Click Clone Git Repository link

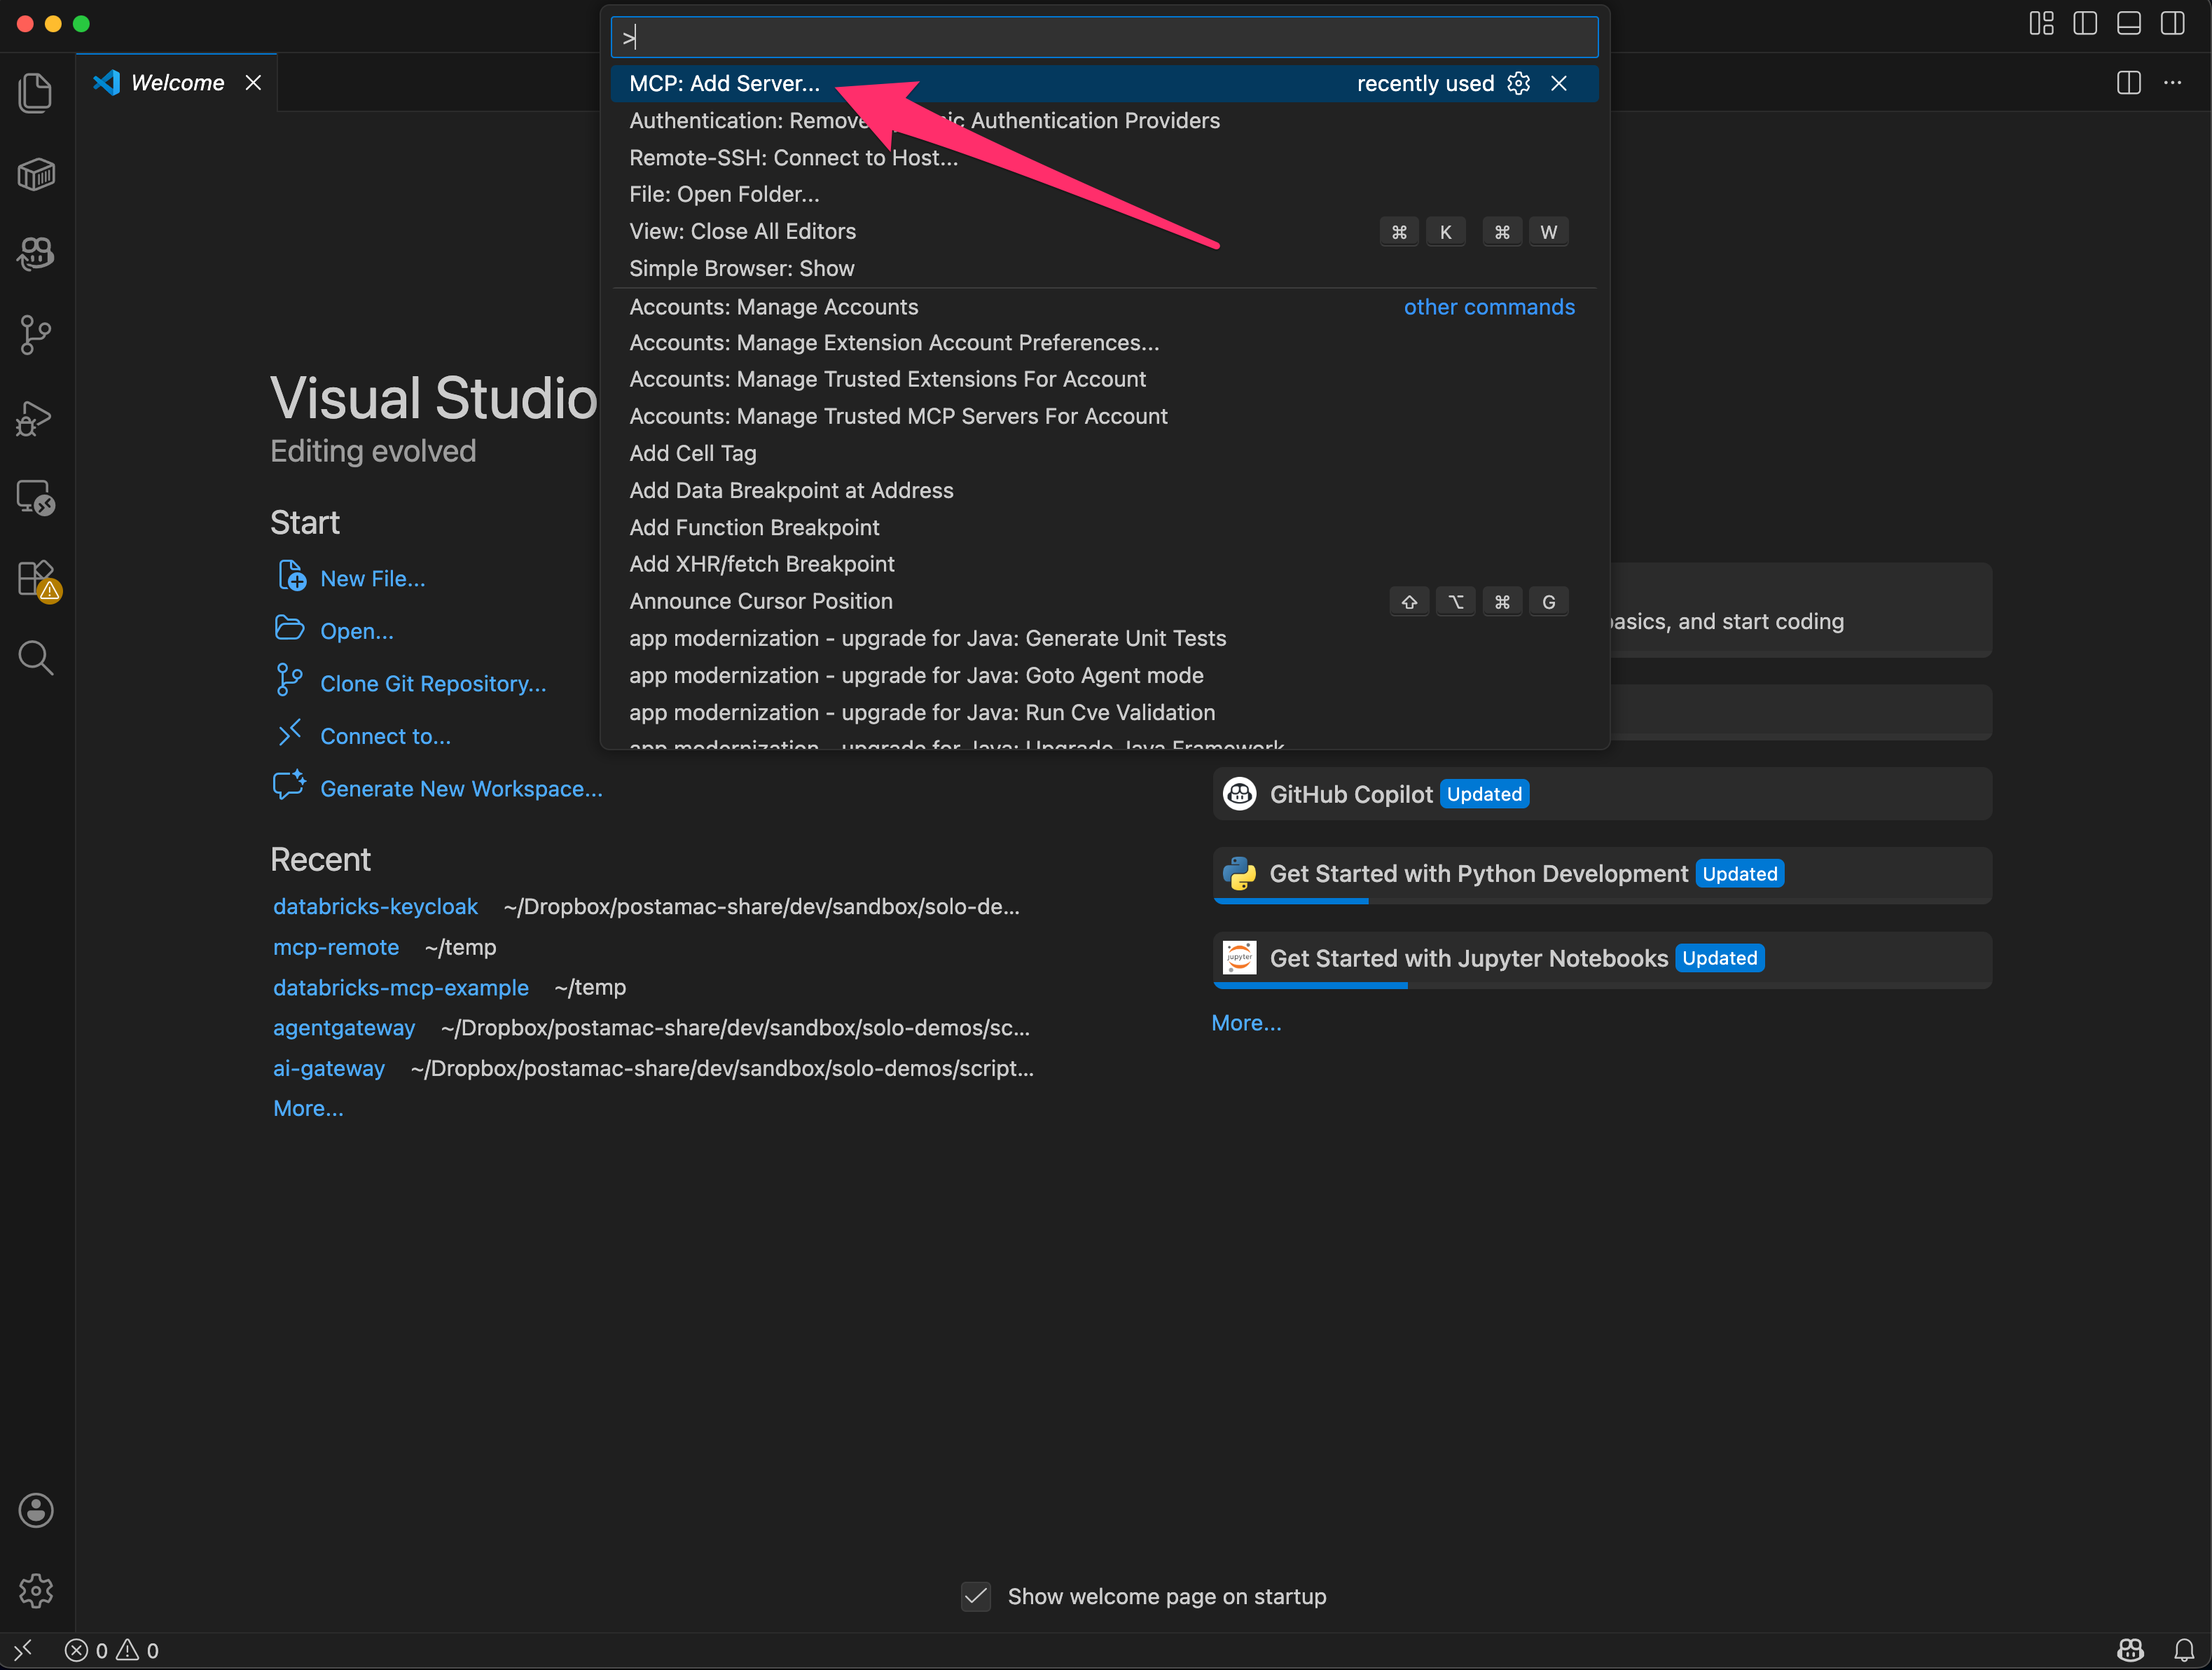(432, 684)
